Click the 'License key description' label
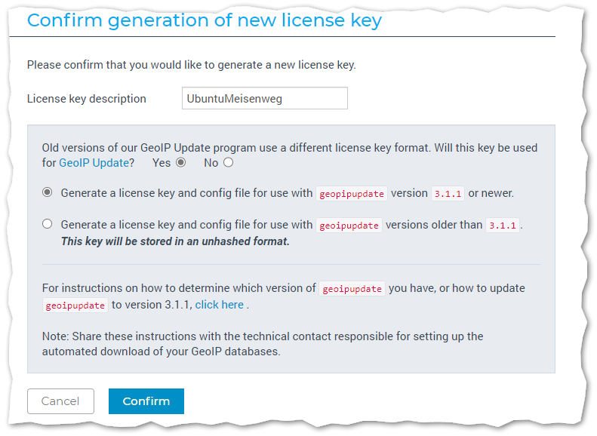This screenshot has width=597, height=436. coord(86,99)
